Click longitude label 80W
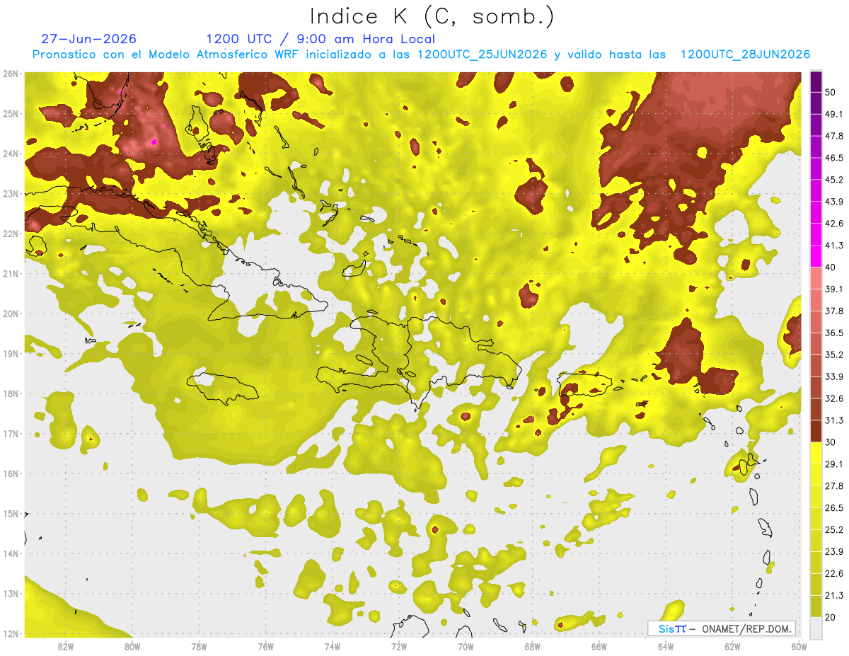This screenshot has height=656, width=849. coord(132,646)
